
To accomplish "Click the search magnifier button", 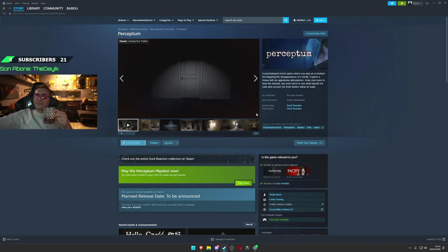I will tap(286, 20).
